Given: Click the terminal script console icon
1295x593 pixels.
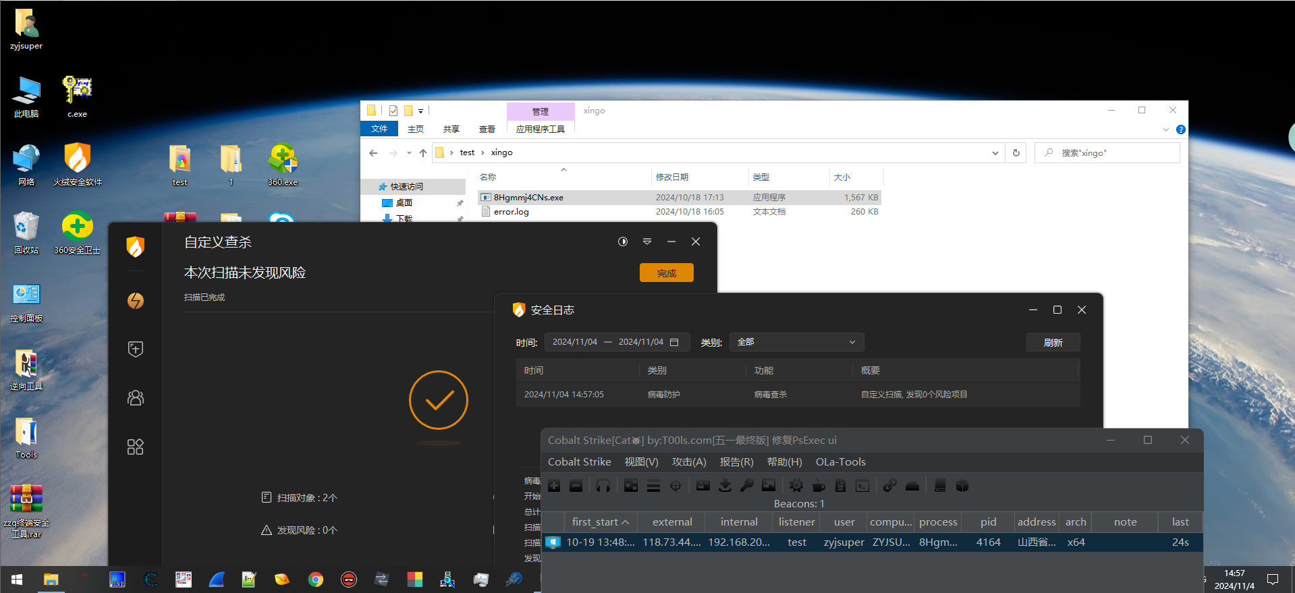Looking at the screenshot, I should [862, 486].
